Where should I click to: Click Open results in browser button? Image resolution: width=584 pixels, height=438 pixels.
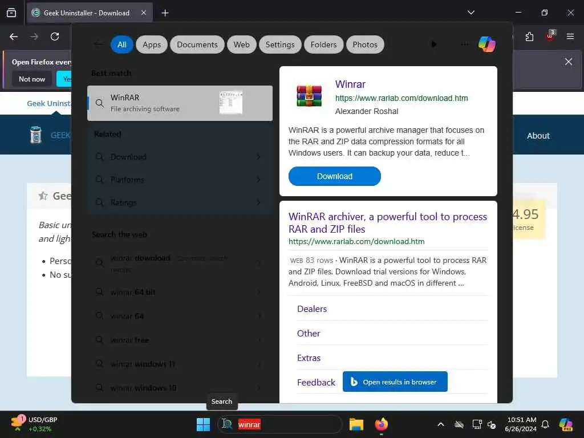[395, 382]
